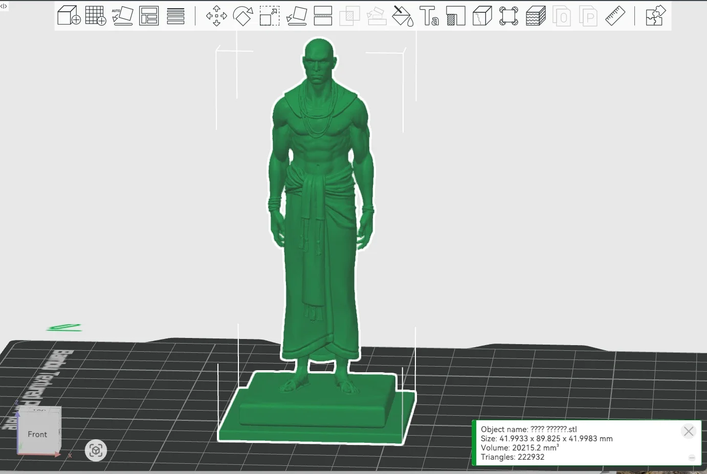Close the object info panel
The image size is (707, 474).
(689, 432)
